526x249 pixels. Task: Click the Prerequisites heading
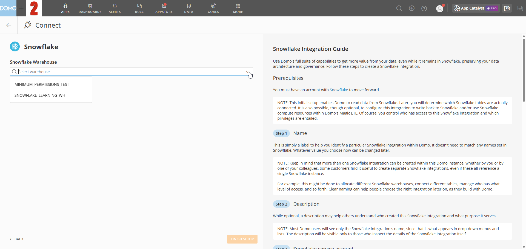[x=288, y=78]
